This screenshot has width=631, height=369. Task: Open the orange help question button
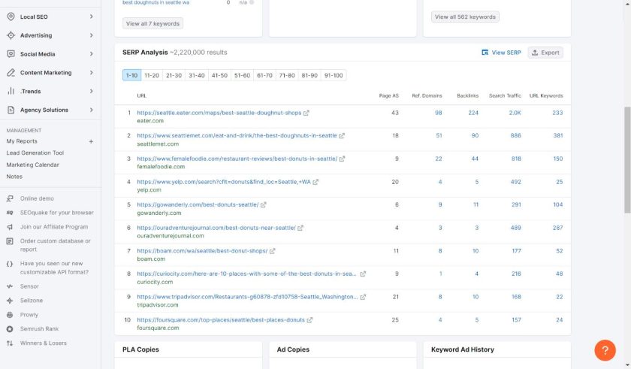(x=605, y=350)
